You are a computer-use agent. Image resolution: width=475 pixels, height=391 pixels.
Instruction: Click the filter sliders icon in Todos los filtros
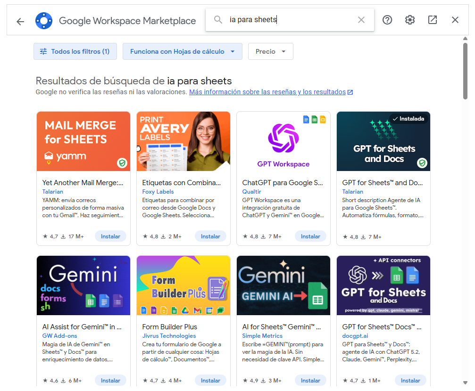pos(43,51)
